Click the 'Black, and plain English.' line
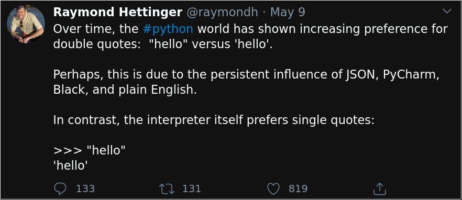 point(125,90)
